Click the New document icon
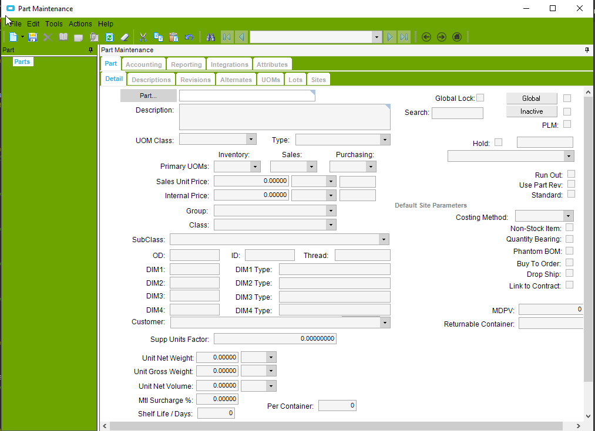The image size is (595, 431). [14, 37]
